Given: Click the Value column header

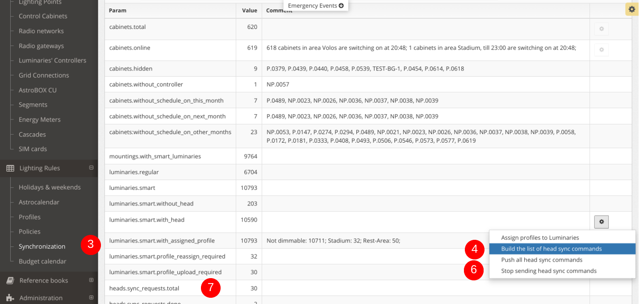Looking at the screenshot, I should [x=249, y=10].
